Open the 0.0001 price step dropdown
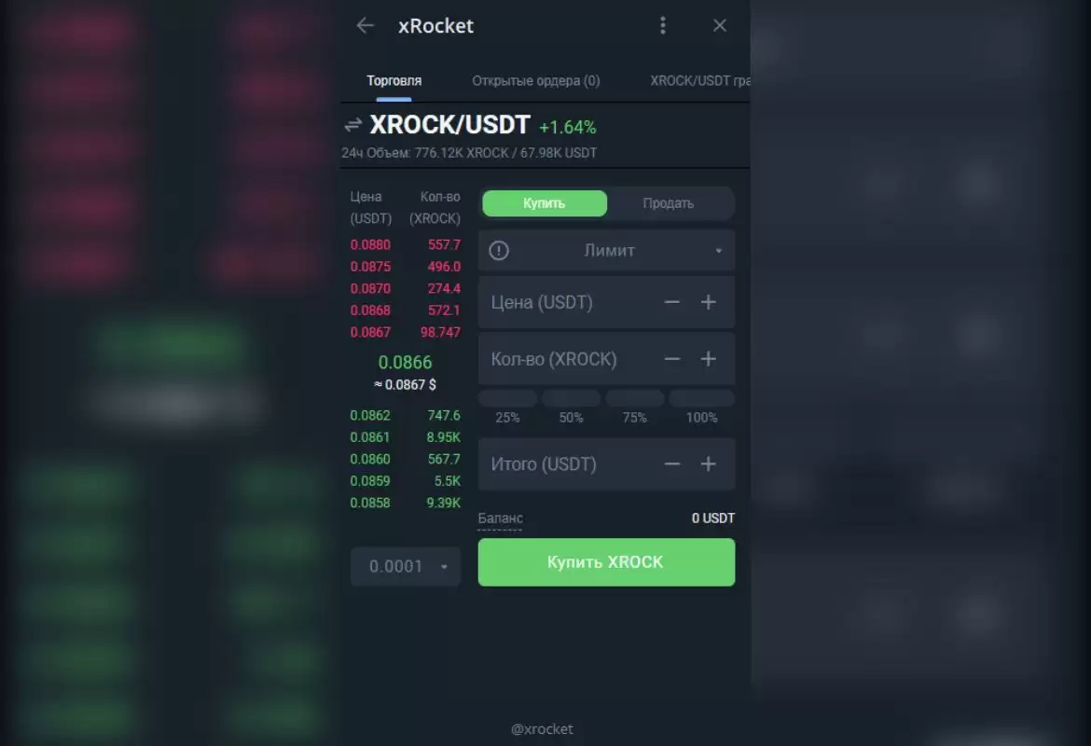The image size is (1091, 746). [x=406, y=566]
